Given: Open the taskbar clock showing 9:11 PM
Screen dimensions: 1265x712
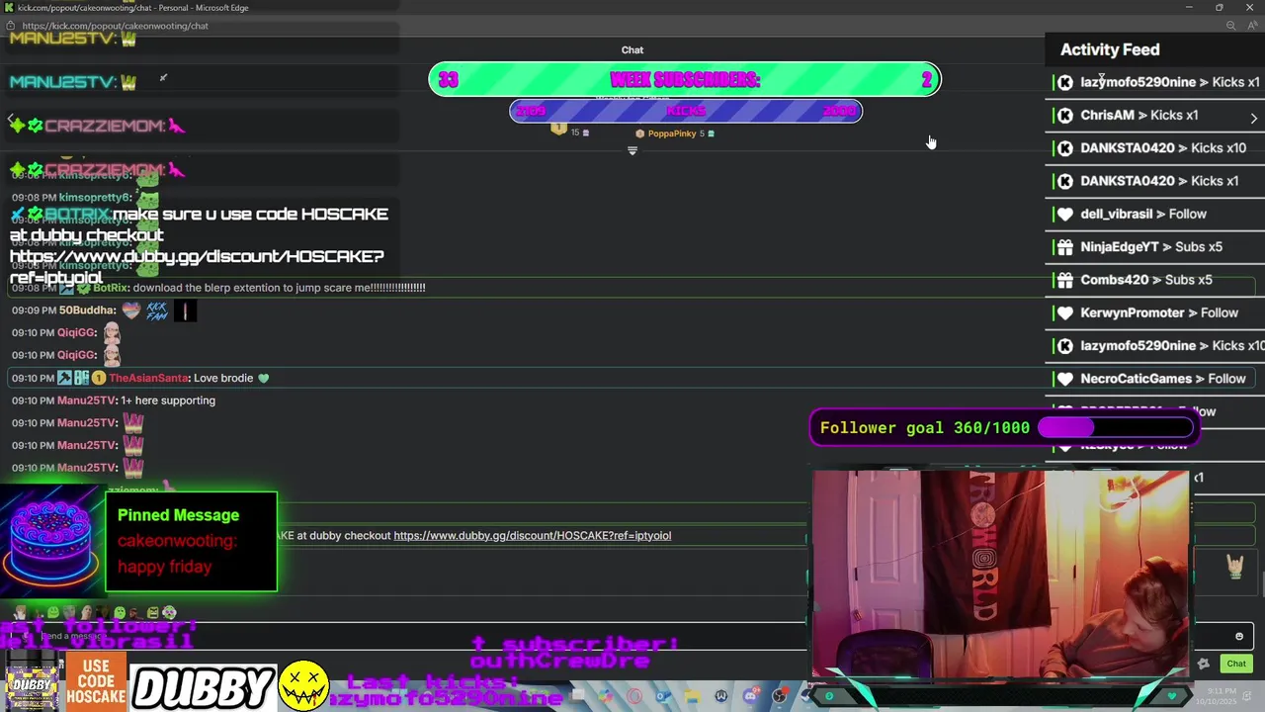Looking at the screenshot, I should 1217,697.
